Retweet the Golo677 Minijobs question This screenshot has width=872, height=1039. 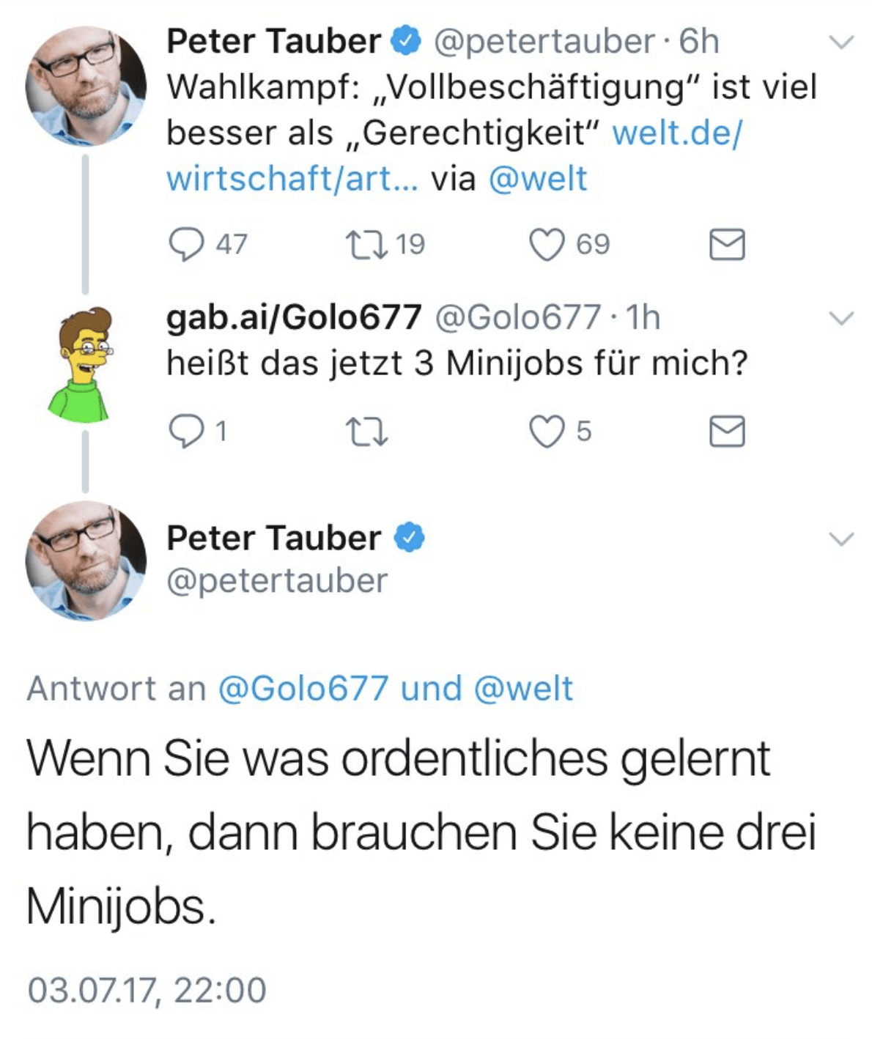click(366, 432)
